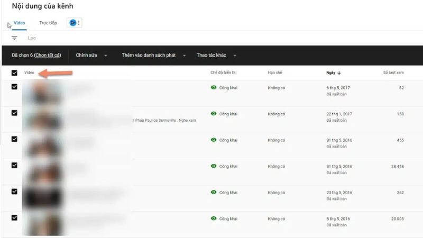The width and height of the screenshot is (423, 238).
Task: Open the Thao tác khác menu
Action: click(216, 55)
